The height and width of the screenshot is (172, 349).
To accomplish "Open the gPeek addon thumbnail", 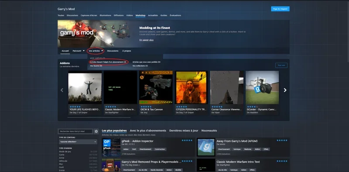I will (111, 147).
